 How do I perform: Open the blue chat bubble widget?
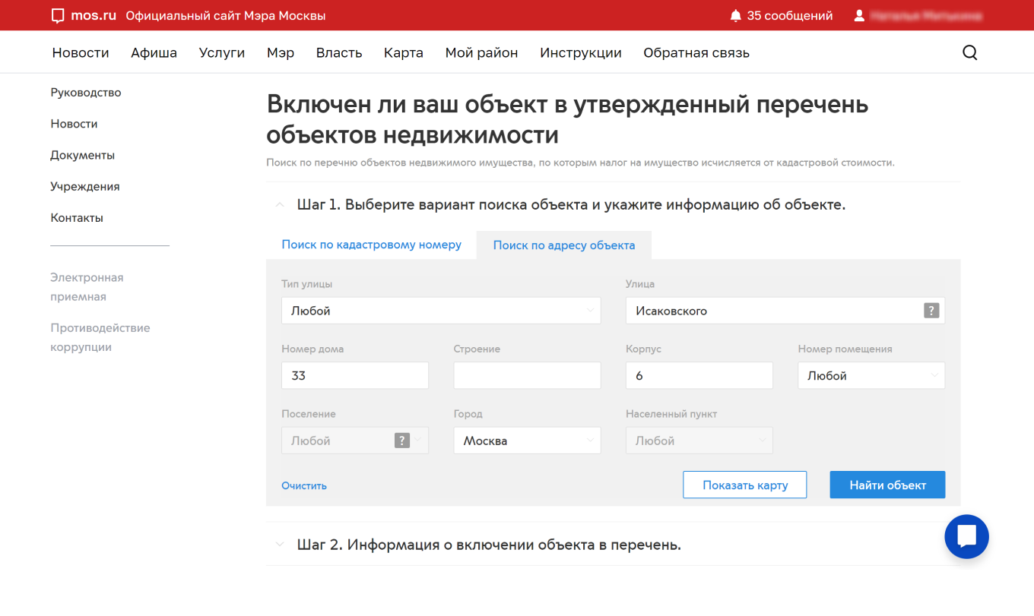tap(966, 537)
